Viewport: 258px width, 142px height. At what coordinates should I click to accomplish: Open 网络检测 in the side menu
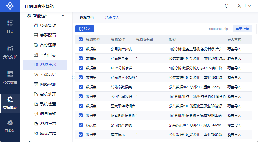[x=48, y=84]
